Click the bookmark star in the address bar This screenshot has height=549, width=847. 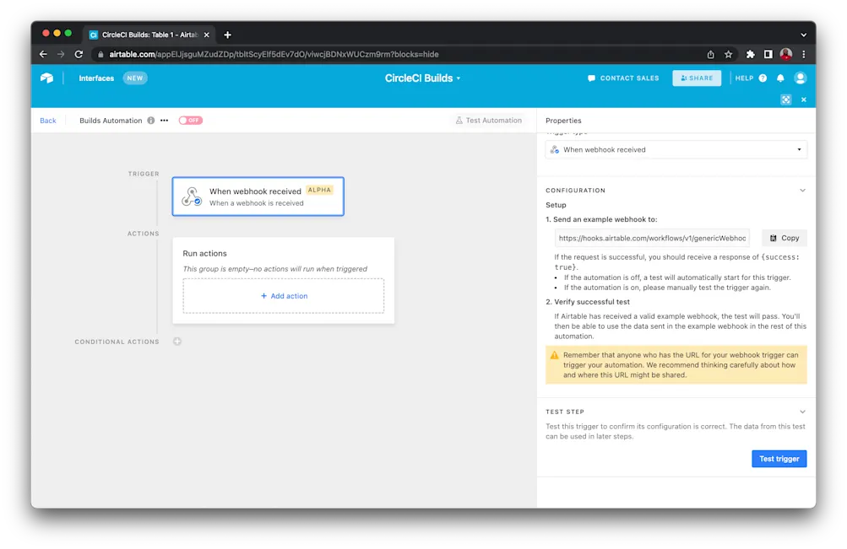(728, 53)
